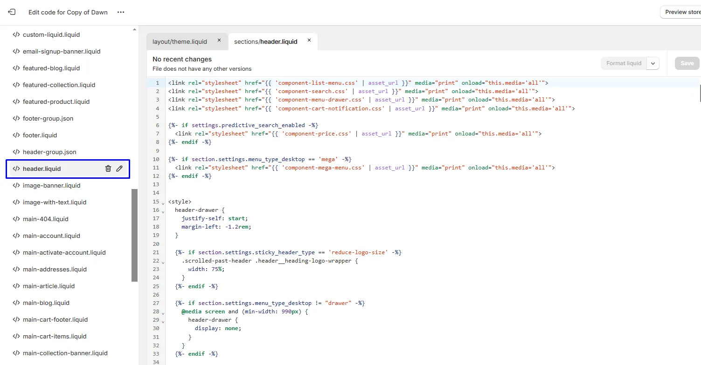The height and width of the screenshot is (365, 701).
Task: Click 'component-price.css' in line 7
Action: point(316,134)
